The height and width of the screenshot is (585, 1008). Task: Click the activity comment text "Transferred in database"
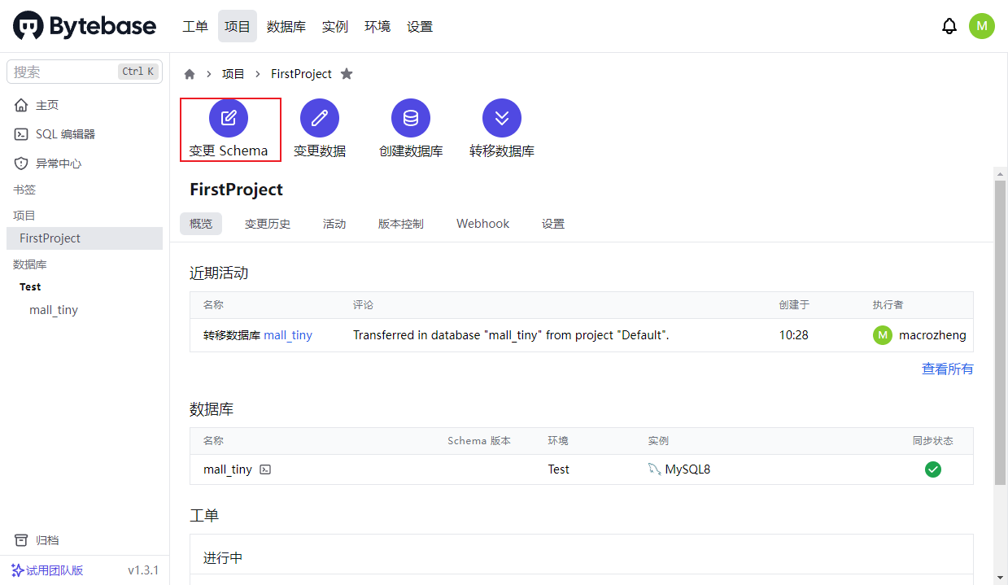(x=511, y=335)
